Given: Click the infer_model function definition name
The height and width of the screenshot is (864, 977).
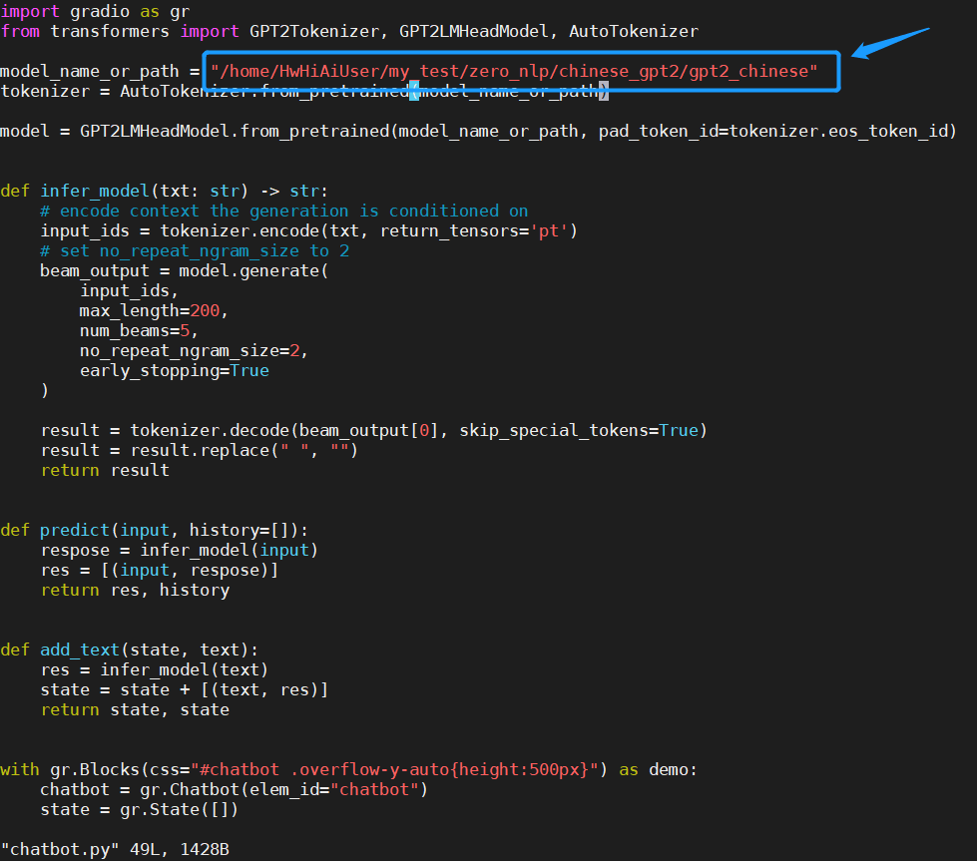Looking at the screenshot, I should pyautogui.click(x=94, y=191).
